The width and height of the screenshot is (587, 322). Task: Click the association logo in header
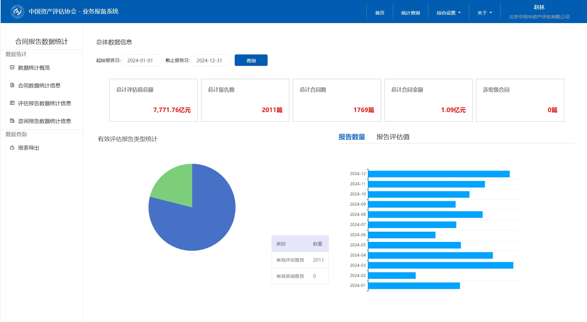pos(17,12)
